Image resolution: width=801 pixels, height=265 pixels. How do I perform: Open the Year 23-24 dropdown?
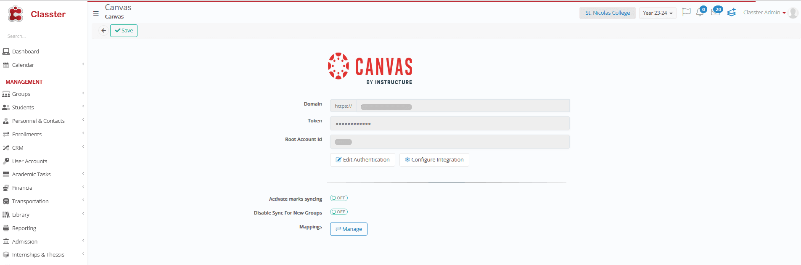click(x=658, y=13)
